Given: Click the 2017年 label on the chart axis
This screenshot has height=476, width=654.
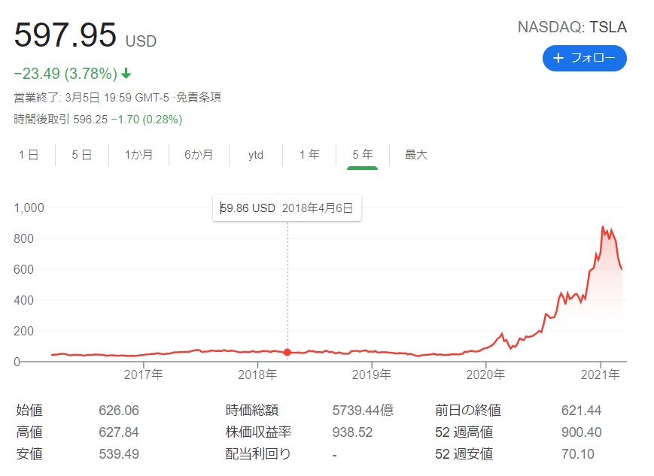Looking at the screenshot, I should 144,374.
